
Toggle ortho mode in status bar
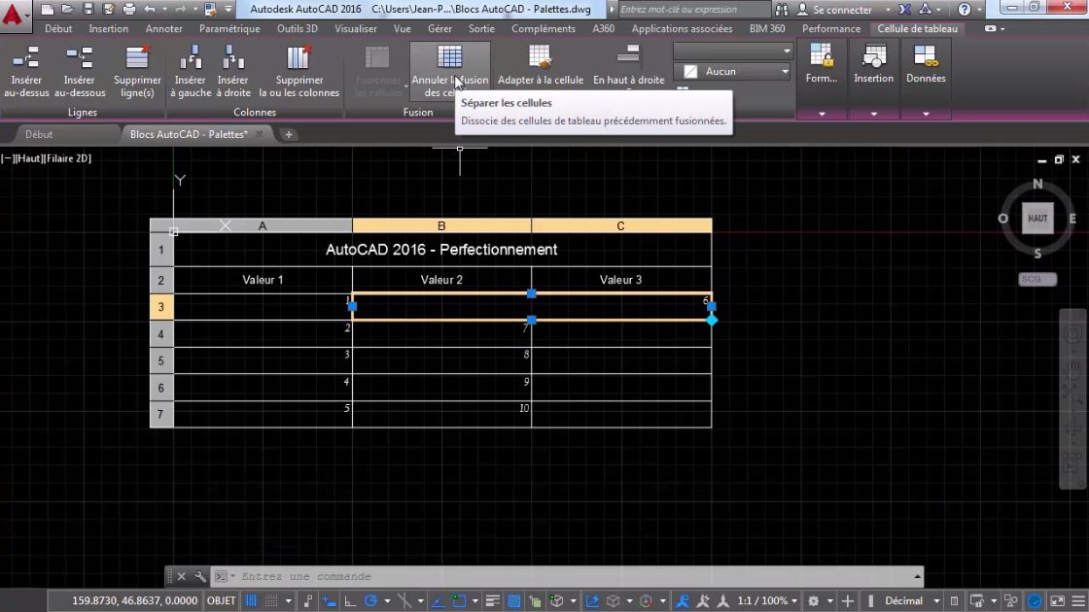coord(350,601)
